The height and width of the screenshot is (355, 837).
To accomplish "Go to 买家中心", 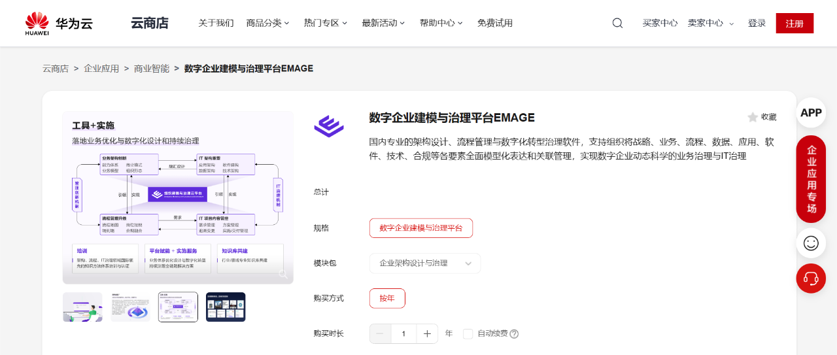I will tap(660, 23).
